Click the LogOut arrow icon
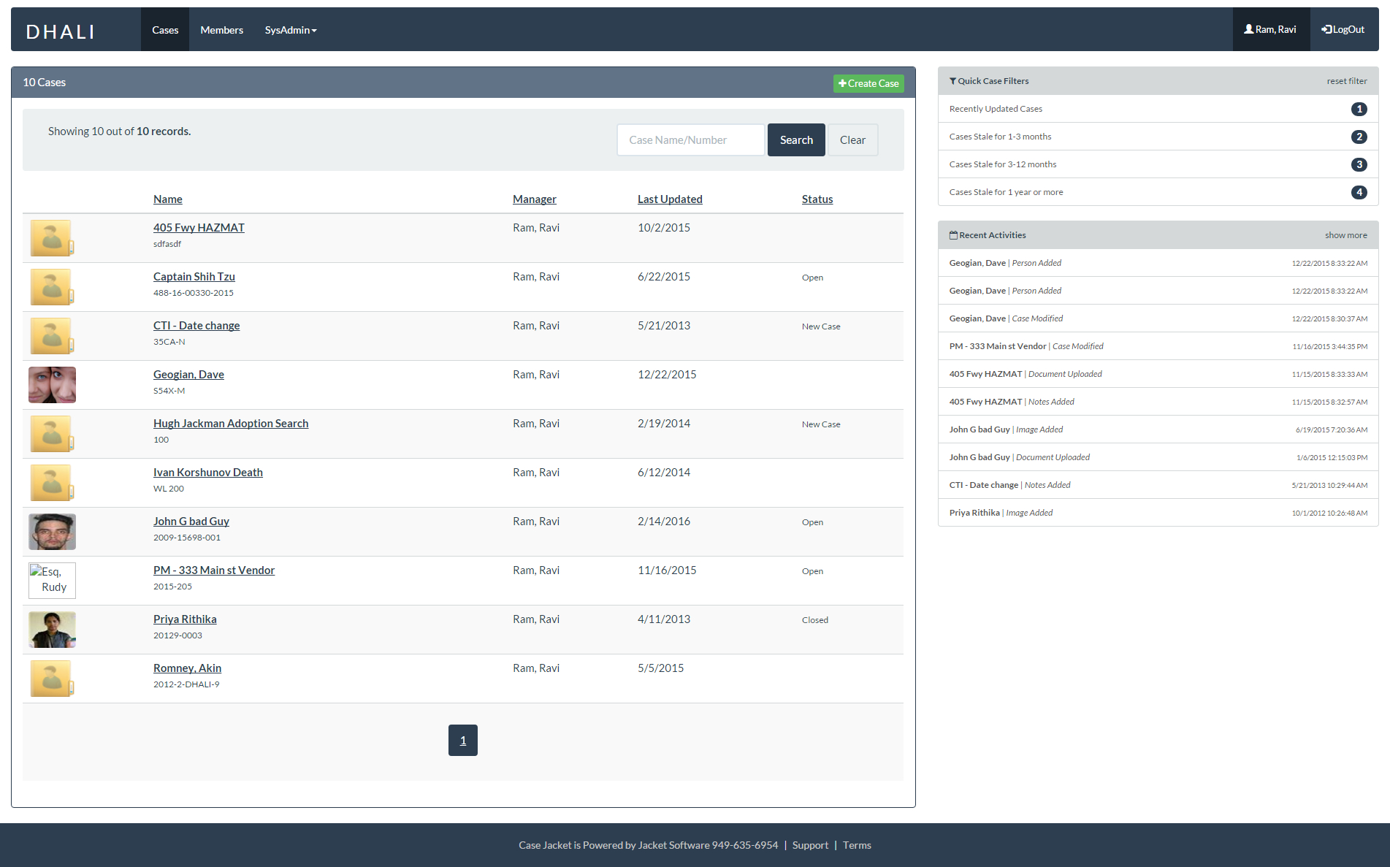This screenshot has height=867, width=1390. (x=1325, y=28)
